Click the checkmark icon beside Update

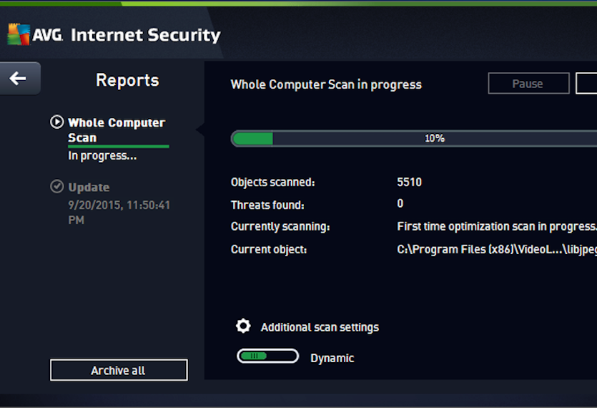click(57, 186)
